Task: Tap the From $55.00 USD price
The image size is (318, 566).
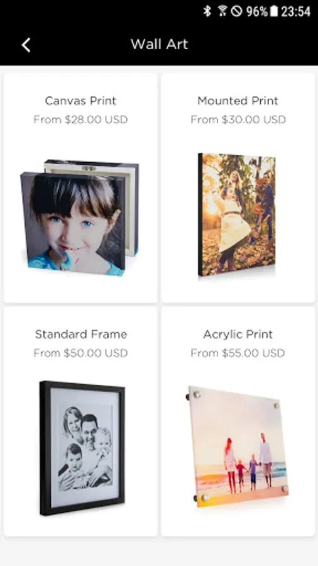Action: (238, 353)
